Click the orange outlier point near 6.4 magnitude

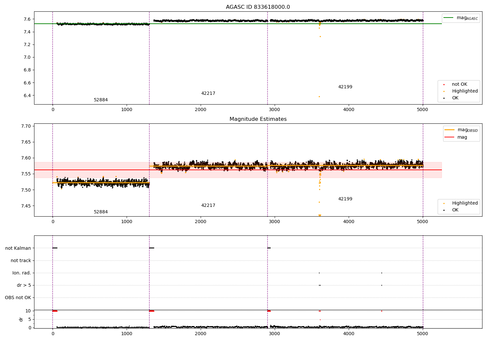tap(319, 96)
